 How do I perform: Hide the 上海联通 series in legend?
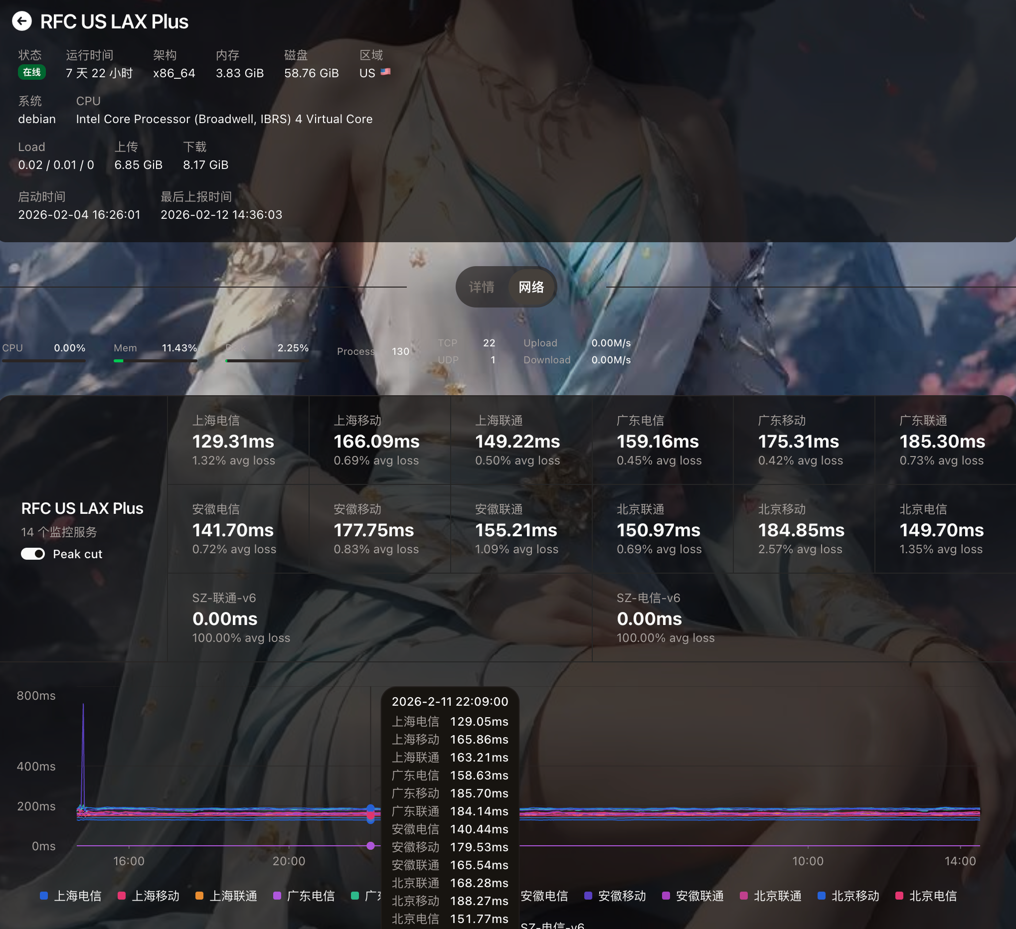pos(233,896)
